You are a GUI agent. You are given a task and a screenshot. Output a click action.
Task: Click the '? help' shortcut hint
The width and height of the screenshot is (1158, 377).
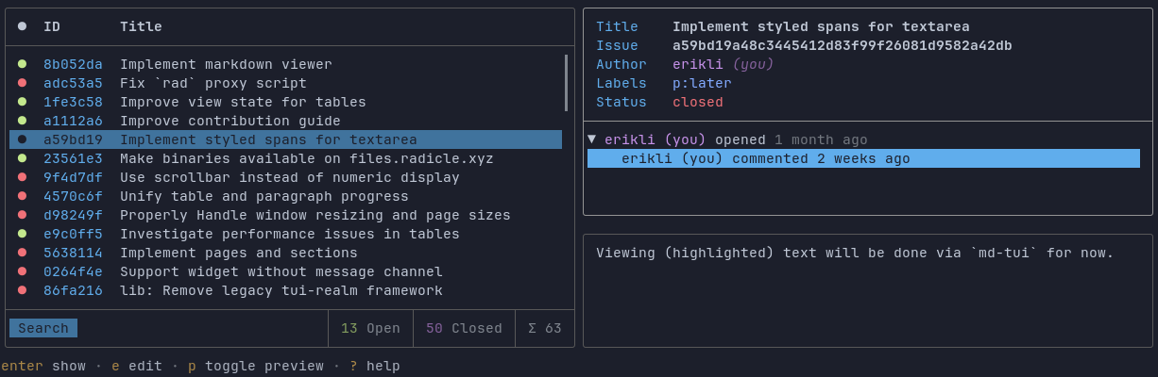tap(374, 366)
